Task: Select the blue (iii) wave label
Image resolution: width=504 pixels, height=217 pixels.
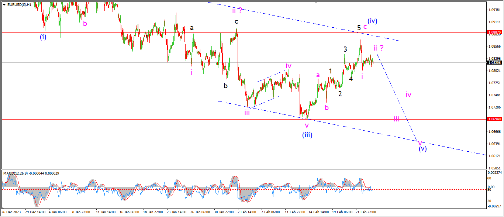Action: (x=307, y=135)
